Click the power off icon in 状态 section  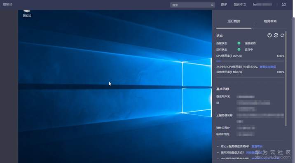[269, 35]
